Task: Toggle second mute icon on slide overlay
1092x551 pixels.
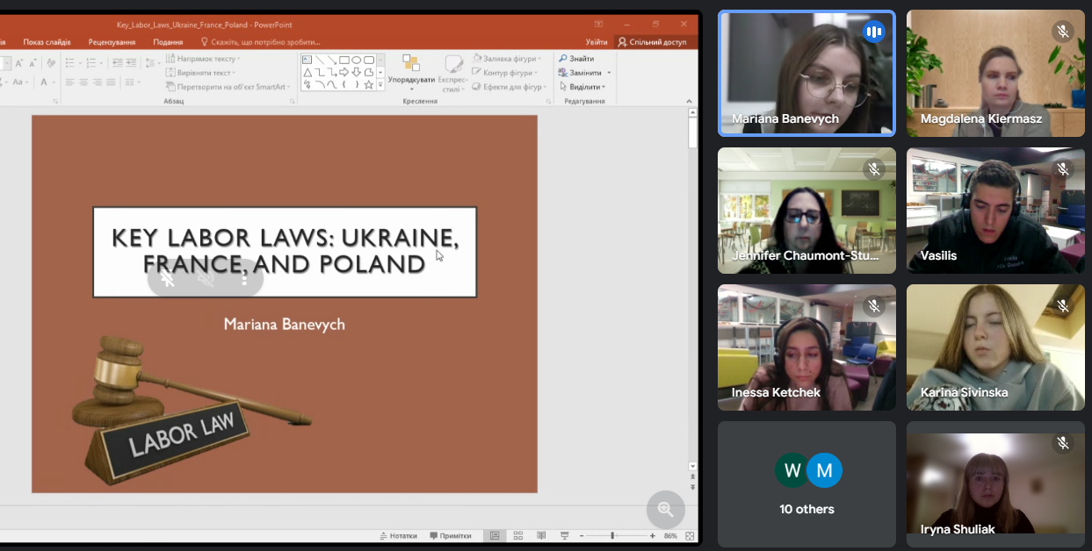Action: pos(206,278)
